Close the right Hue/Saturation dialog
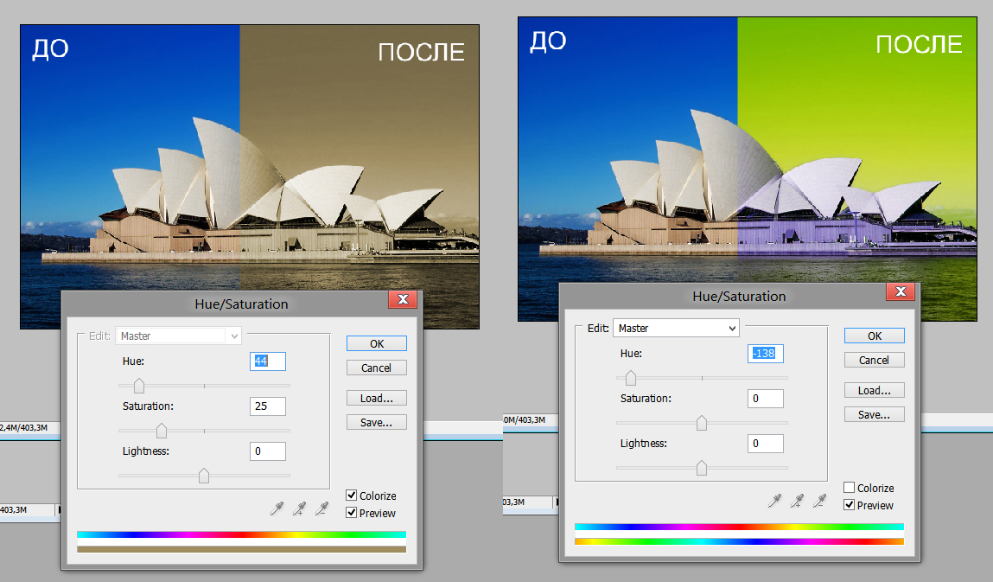The image size is (993, 582). click(x=901, y=291)
